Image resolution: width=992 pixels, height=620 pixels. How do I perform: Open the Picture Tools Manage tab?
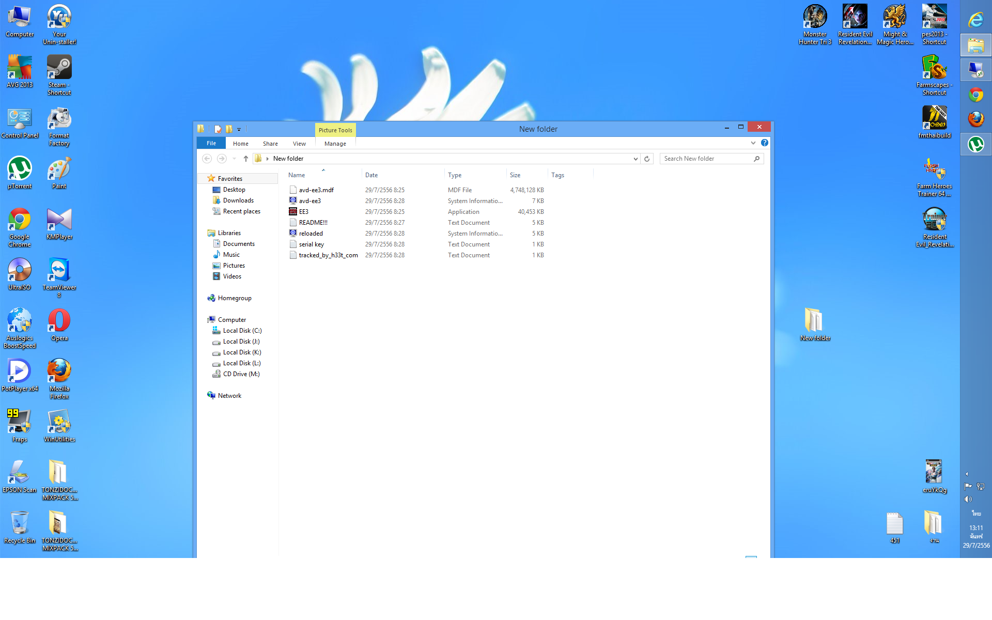click(x=335, y=144)
